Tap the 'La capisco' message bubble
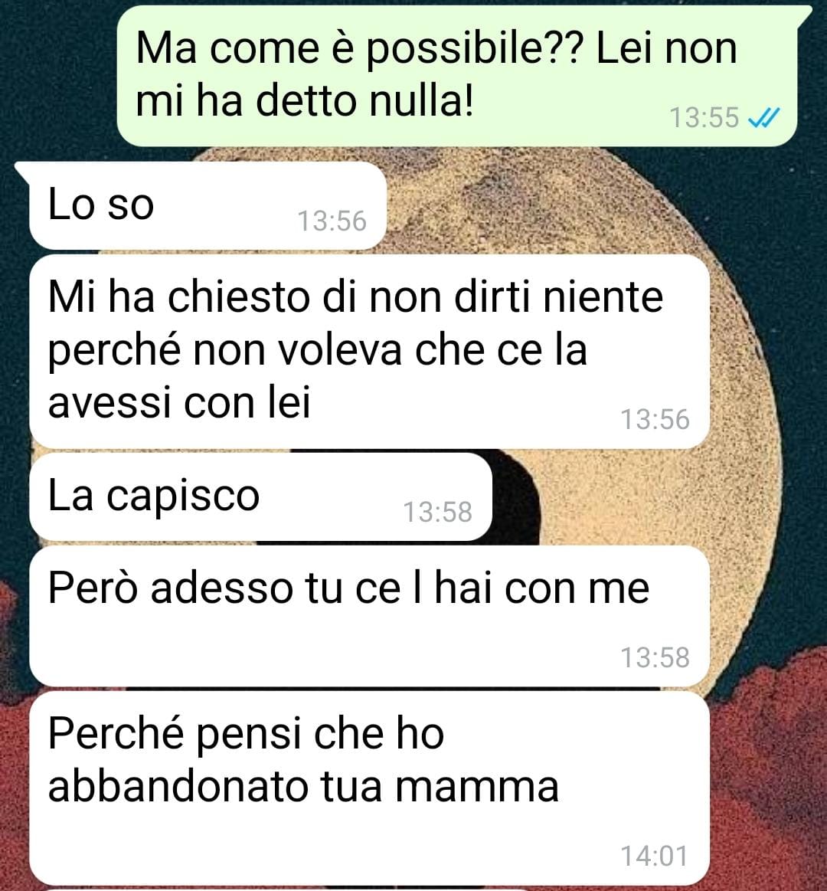 [x=260, y=496]
